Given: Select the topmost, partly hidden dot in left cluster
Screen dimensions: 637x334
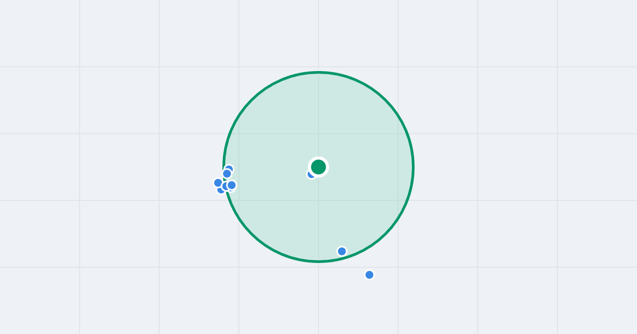Looking at the screenshot, I should (x=229, y=168).
